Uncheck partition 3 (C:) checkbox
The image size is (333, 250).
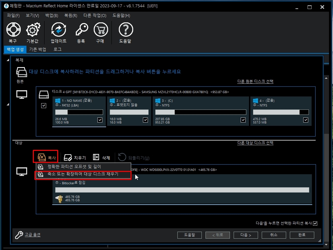pos(243,120)
